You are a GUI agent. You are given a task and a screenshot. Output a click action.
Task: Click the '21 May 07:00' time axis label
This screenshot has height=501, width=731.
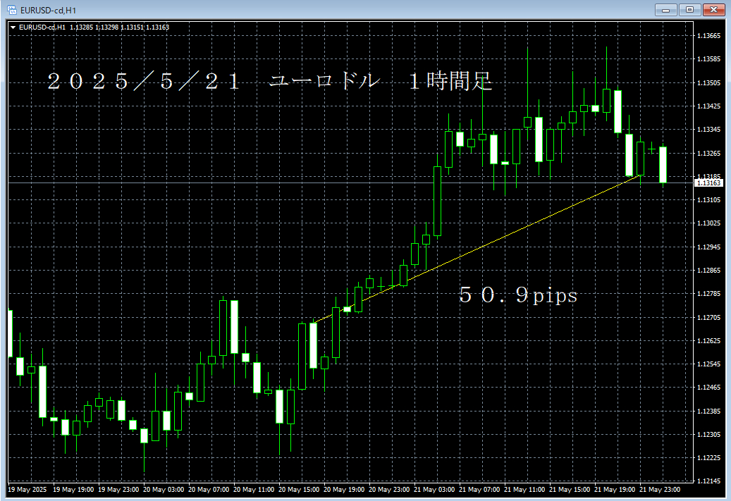pos(479,489)
